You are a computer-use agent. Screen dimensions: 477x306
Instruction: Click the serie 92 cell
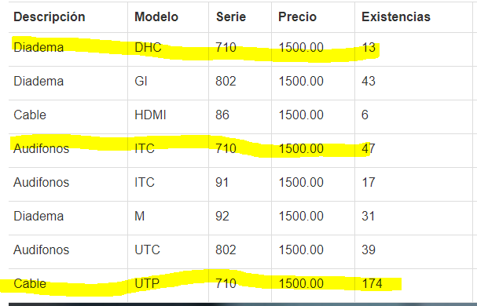click(x=222, y=216)
